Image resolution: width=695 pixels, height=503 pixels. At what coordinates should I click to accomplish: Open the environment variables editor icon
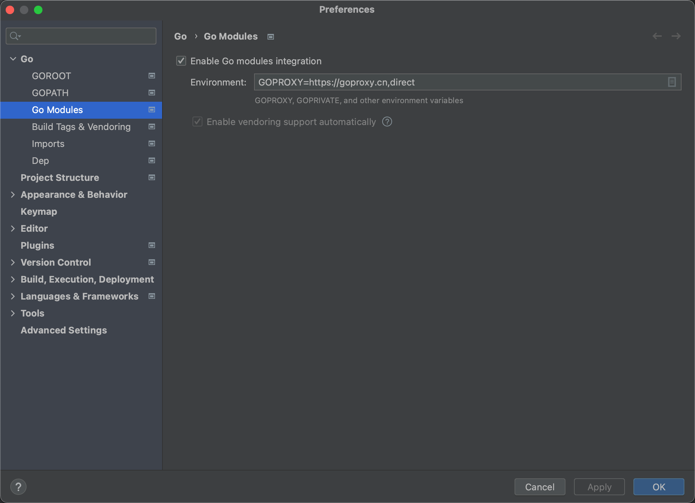pyautogui.click(x=672, y=82)
